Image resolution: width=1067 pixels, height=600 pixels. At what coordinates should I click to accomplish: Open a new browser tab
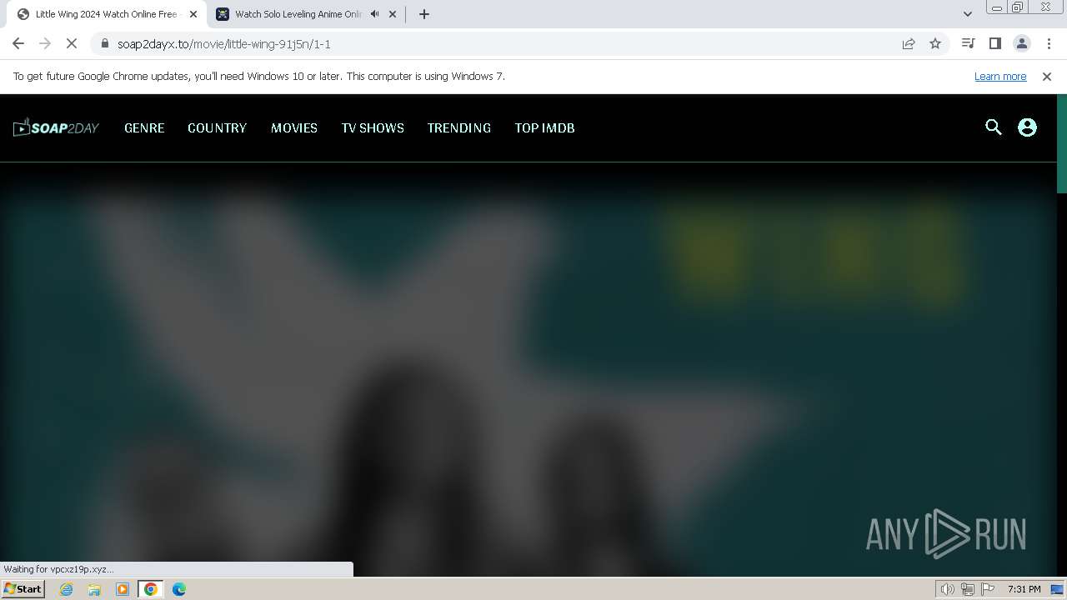pos(424,14)
